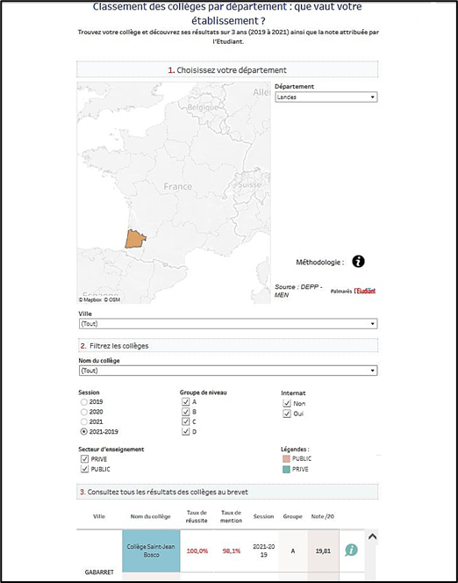The image size is (458, 583).
Task: Toggle the PRIVE secteur checkbox
Action: click(x=85, y=459)
